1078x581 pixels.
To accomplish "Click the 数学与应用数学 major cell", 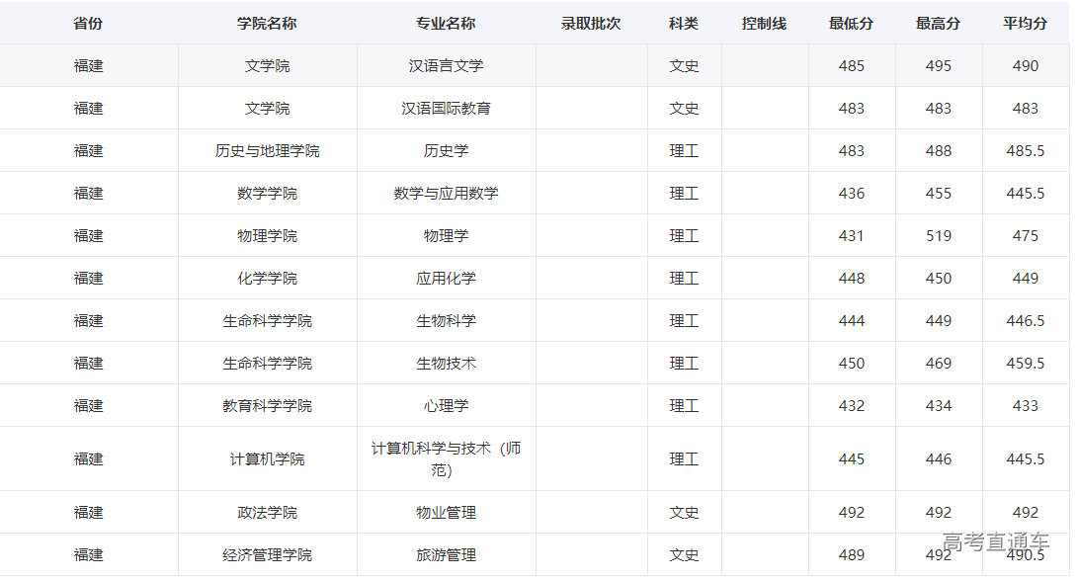I will click(x=446, y=193).
